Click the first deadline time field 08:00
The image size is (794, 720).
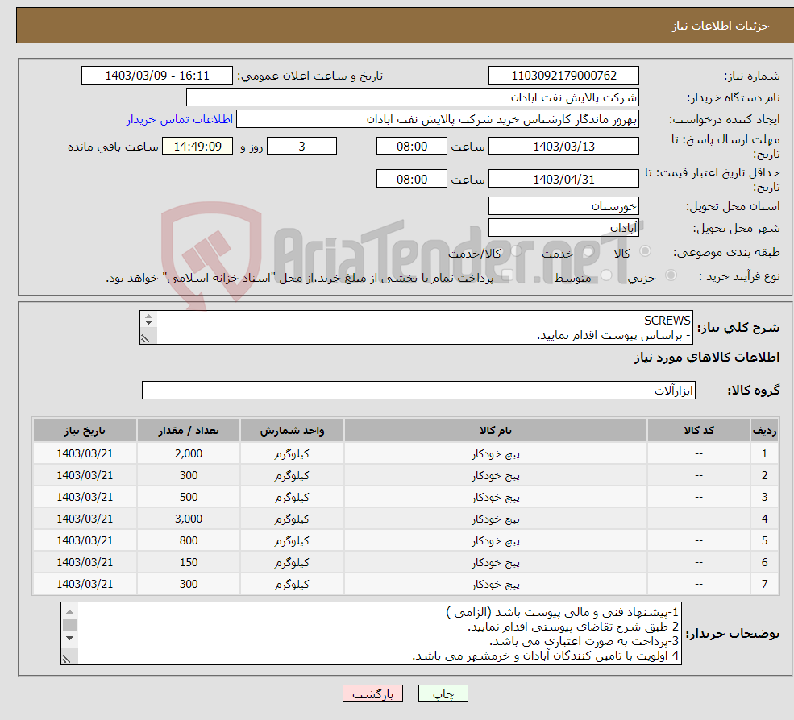click(x=412, y=147)
